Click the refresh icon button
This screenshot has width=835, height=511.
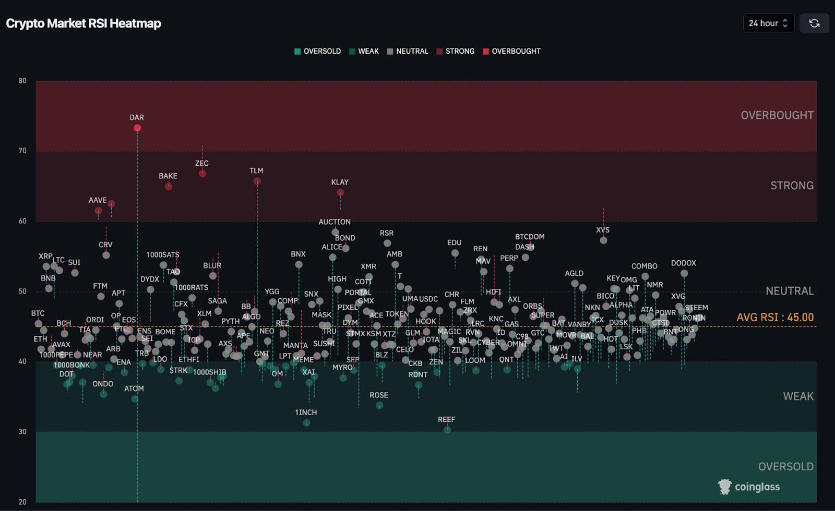(814, 23)
